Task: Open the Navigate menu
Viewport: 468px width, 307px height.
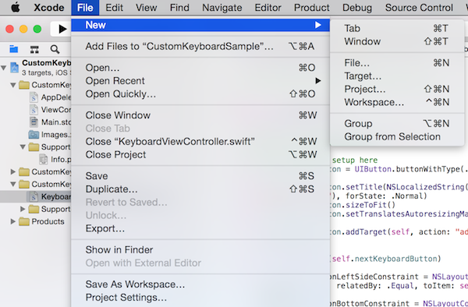Action: (x=222, y=7)
